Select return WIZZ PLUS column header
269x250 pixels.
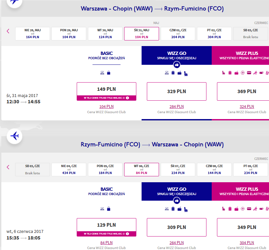pyautogui.click(x=240, y=191)
